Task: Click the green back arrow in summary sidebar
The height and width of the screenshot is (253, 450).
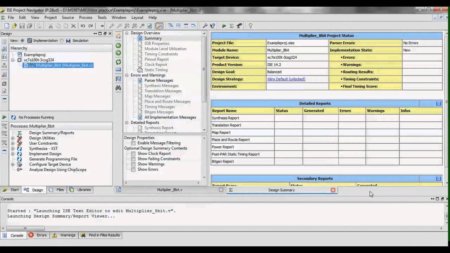Action: [x=118, y=46]
